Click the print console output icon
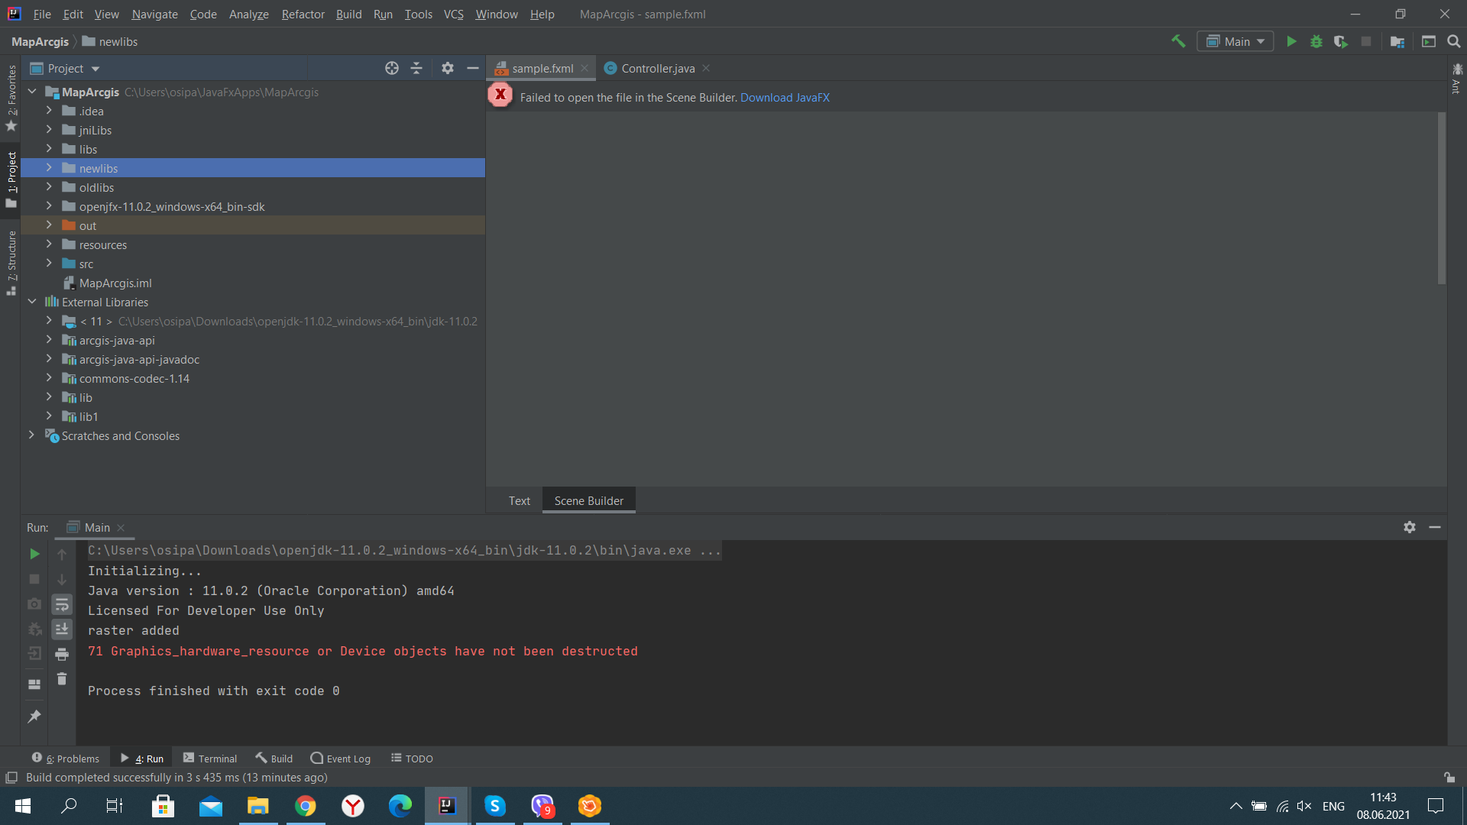Screen dimensions: 1467x825 pos(62,654)
